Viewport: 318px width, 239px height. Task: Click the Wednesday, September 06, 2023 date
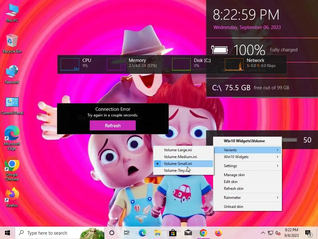click(247, 27)
